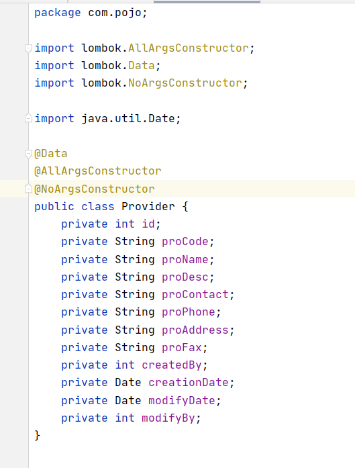Collapse the fold marker next to @Data
Viewport: 355px width, 468px height.
click(28, 154)
